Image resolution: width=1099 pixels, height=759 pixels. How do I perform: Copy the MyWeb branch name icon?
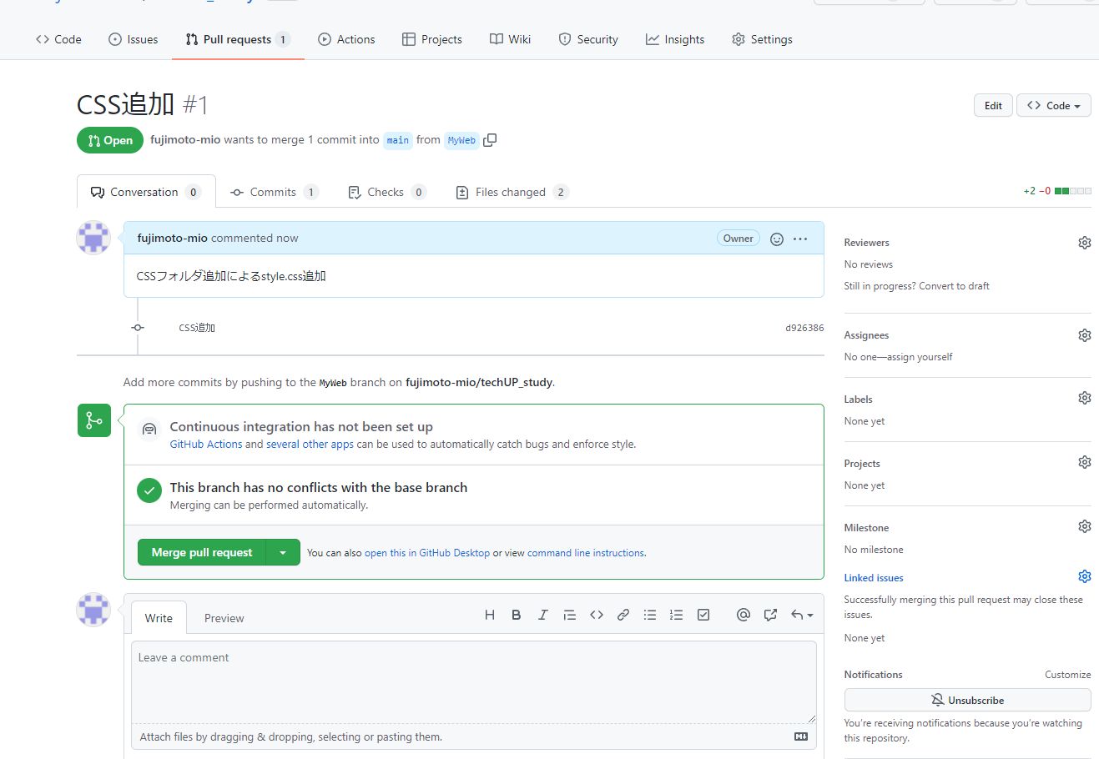(490, 140)
